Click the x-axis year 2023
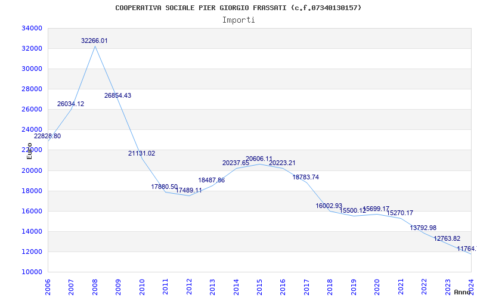Screen dimensions: 477x298 tap(448, 287)
